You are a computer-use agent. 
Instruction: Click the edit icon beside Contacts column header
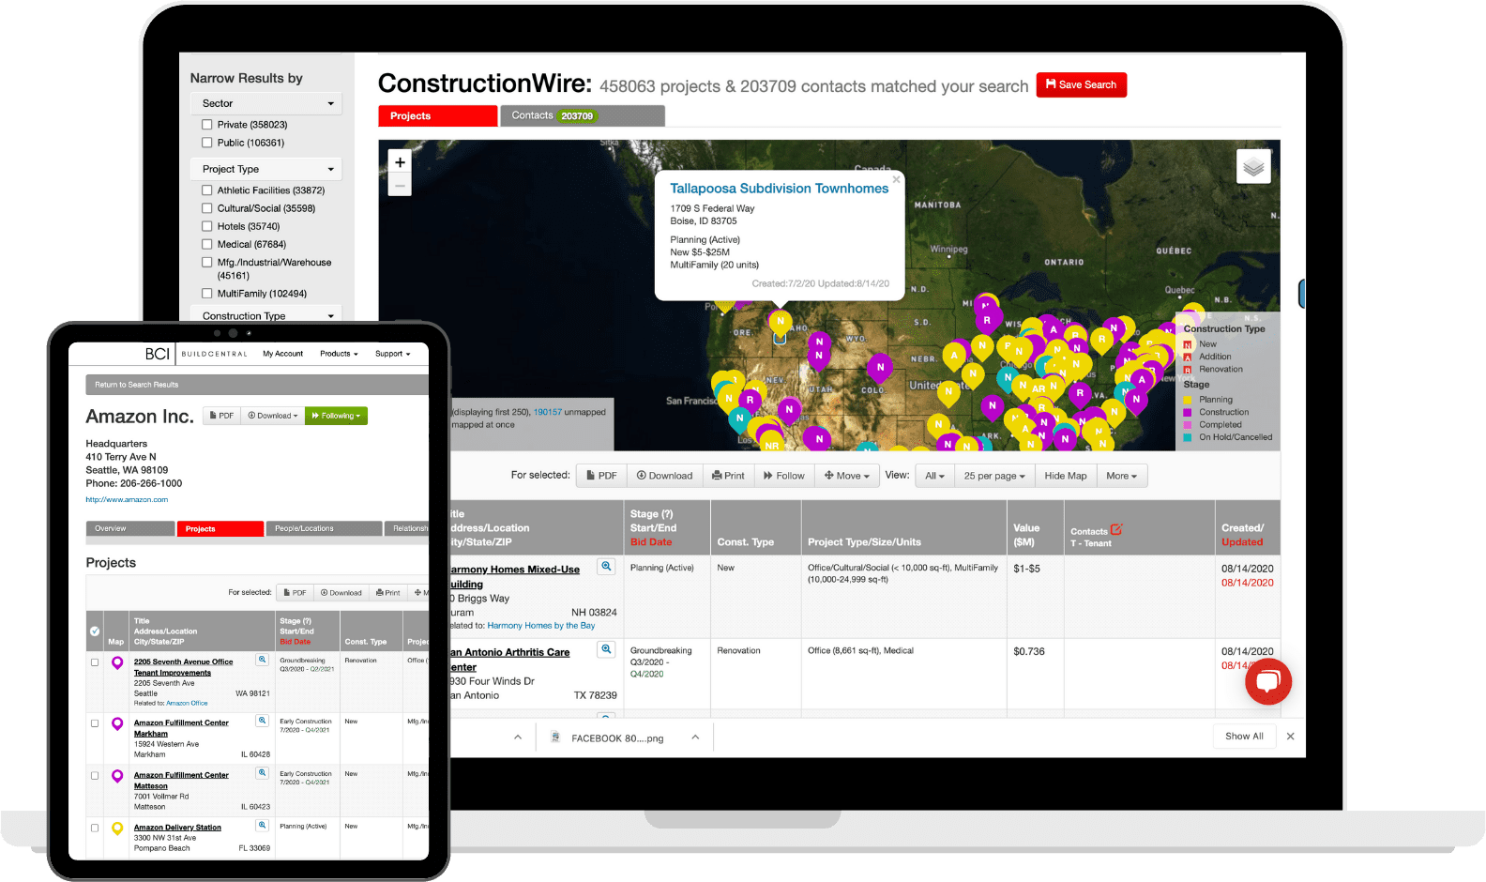point(1116,529)
